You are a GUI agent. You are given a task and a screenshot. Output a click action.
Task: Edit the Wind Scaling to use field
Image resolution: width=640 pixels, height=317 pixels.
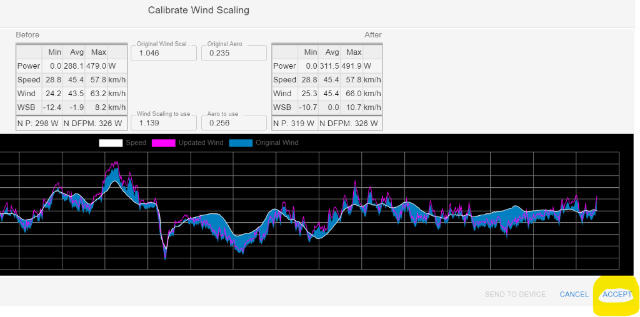pos(163,123)
